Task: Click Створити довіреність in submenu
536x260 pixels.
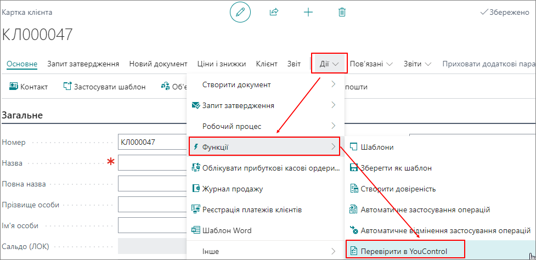Action: click(x=398, y=189)
